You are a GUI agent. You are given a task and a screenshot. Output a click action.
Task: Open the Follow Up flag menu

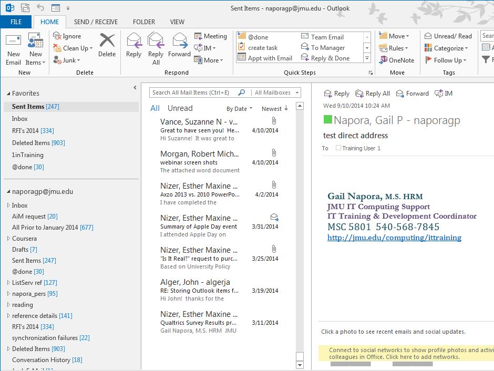coord(446,60)
